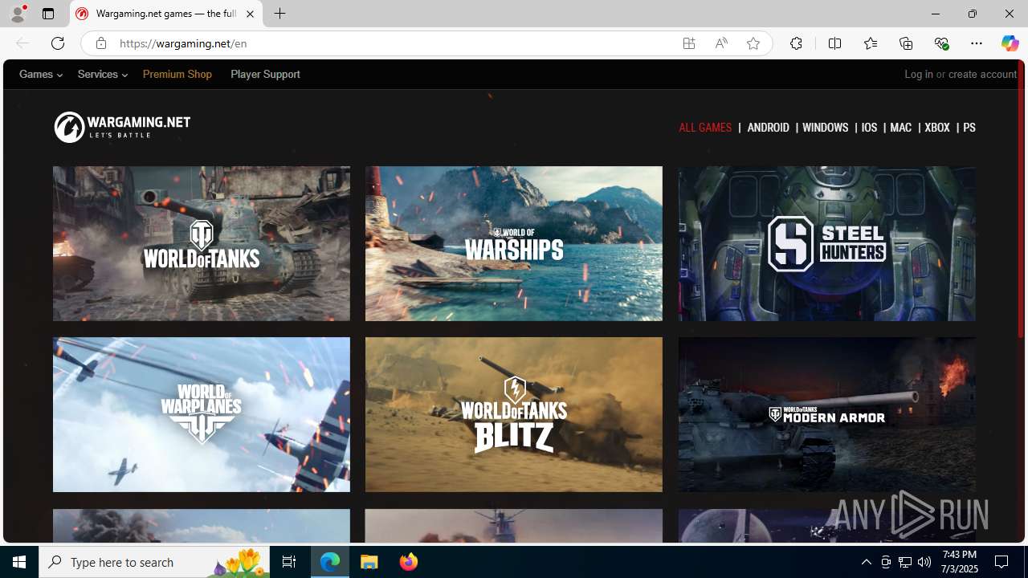The image size is (1028, 578).
Task: Open File Explorer on taskbar
Action: [x=369, y=562]
